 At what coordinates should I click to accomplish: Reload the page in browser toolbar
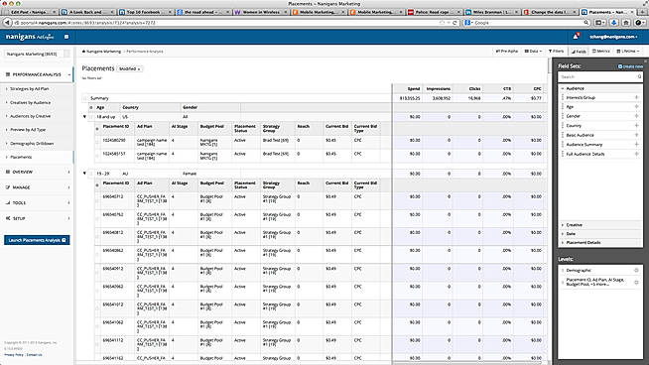[x=454, y=23]
